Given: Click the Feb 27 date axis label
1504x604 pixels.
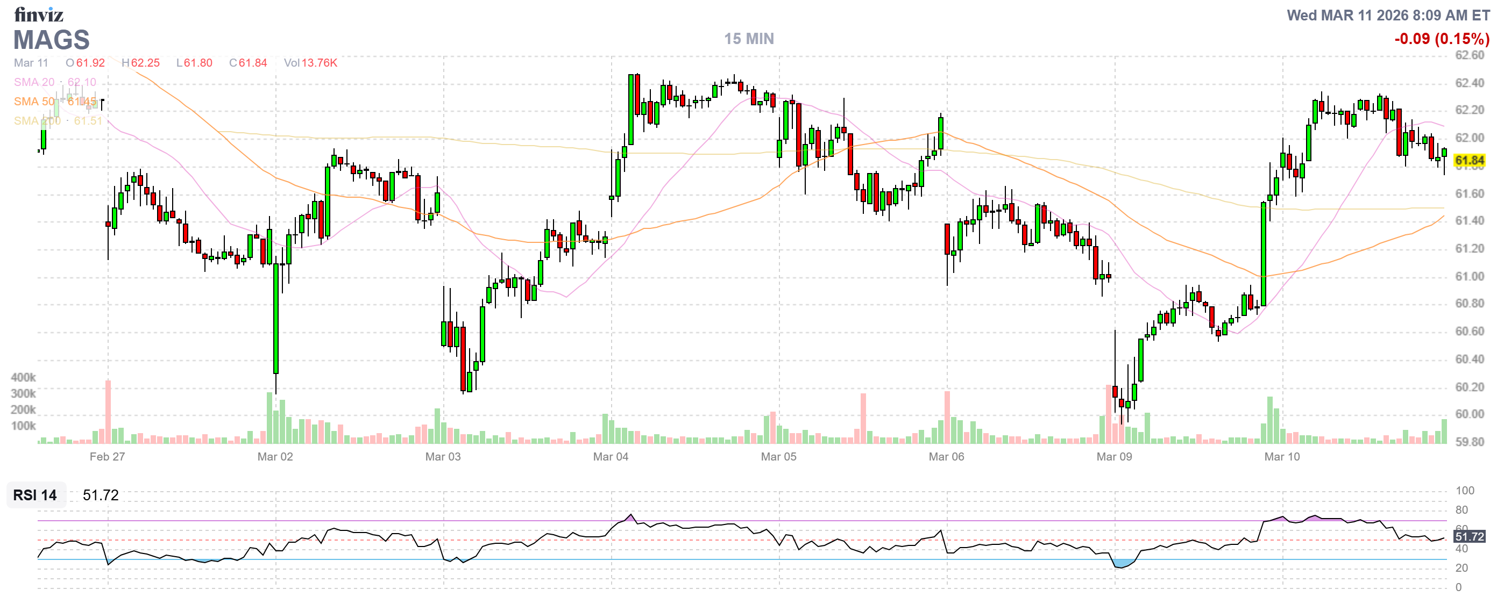Looking at the screenshot, I should click(x=107, y=457).
